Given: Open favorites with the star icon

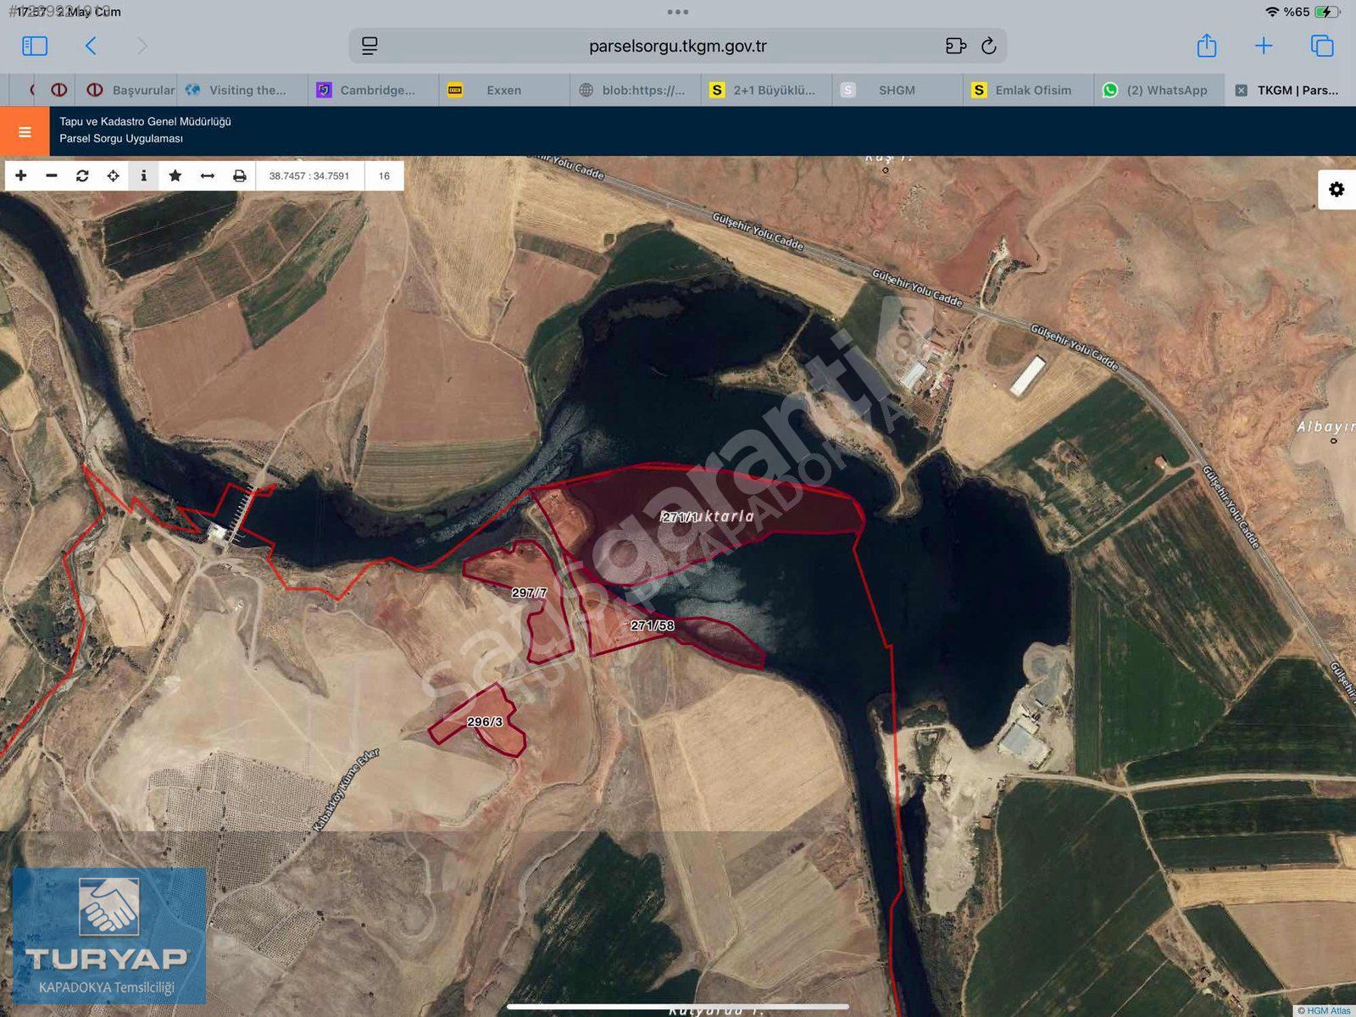Looking at the screenshot, I should click(x=175, y=175).
